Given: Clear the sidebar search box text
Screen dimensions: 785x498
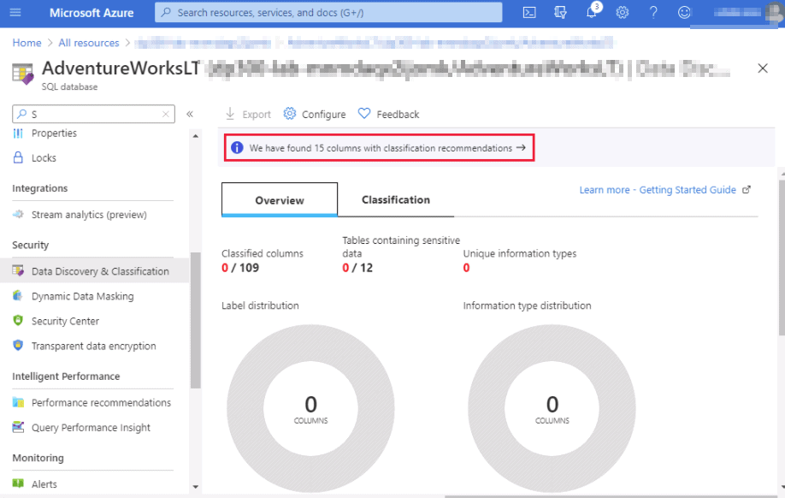Looking at the screenshot, I should (x=166, y=114).
